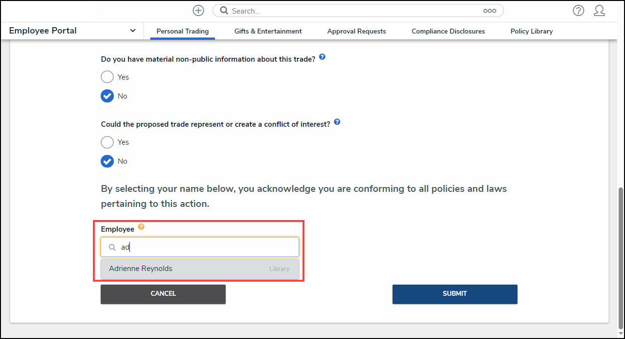This screenshot has width=625, height=339.
Task: Open the user profile icon
Action: point(599,11)
